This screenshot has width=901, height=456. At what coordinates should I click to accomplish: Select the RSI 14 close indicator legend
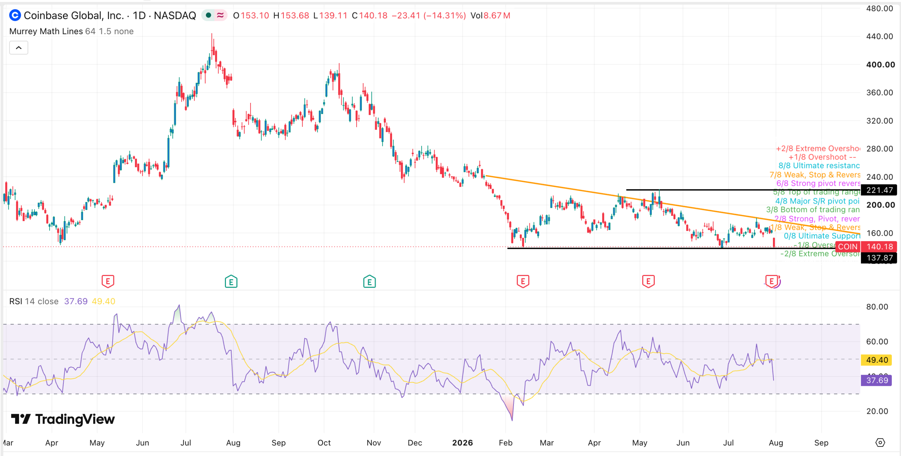[x=34, y=301]
